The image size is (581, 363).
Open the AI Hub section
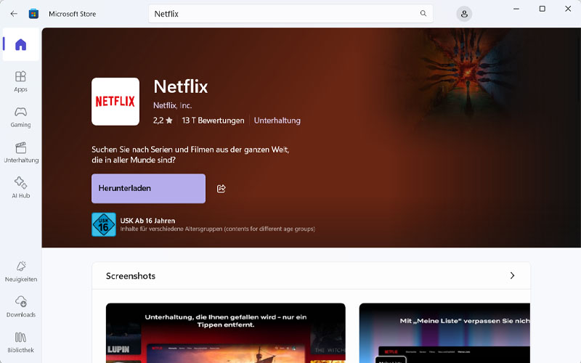click(21, 187)
